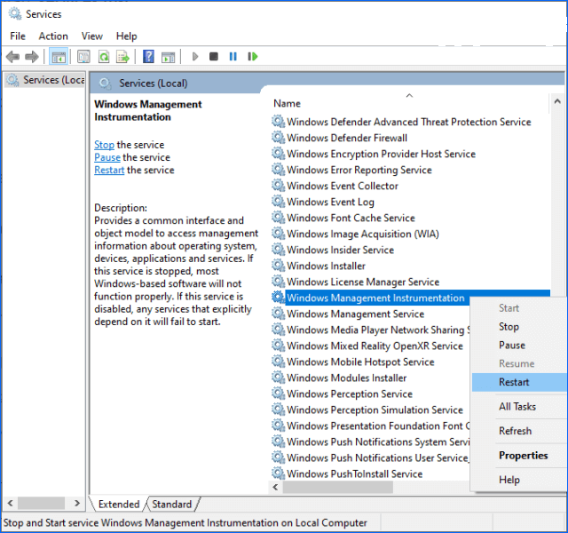Click the Forward arrow toolbar icon
568x533 pixels.
tap(32, 57)
